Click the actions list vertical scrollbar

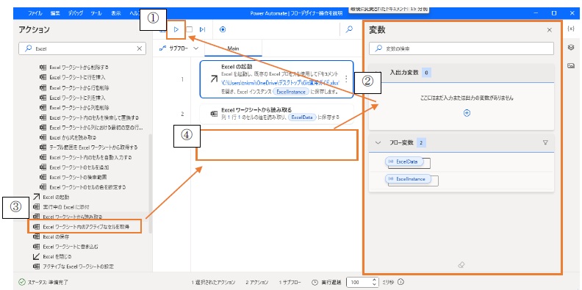pos(150,184)
